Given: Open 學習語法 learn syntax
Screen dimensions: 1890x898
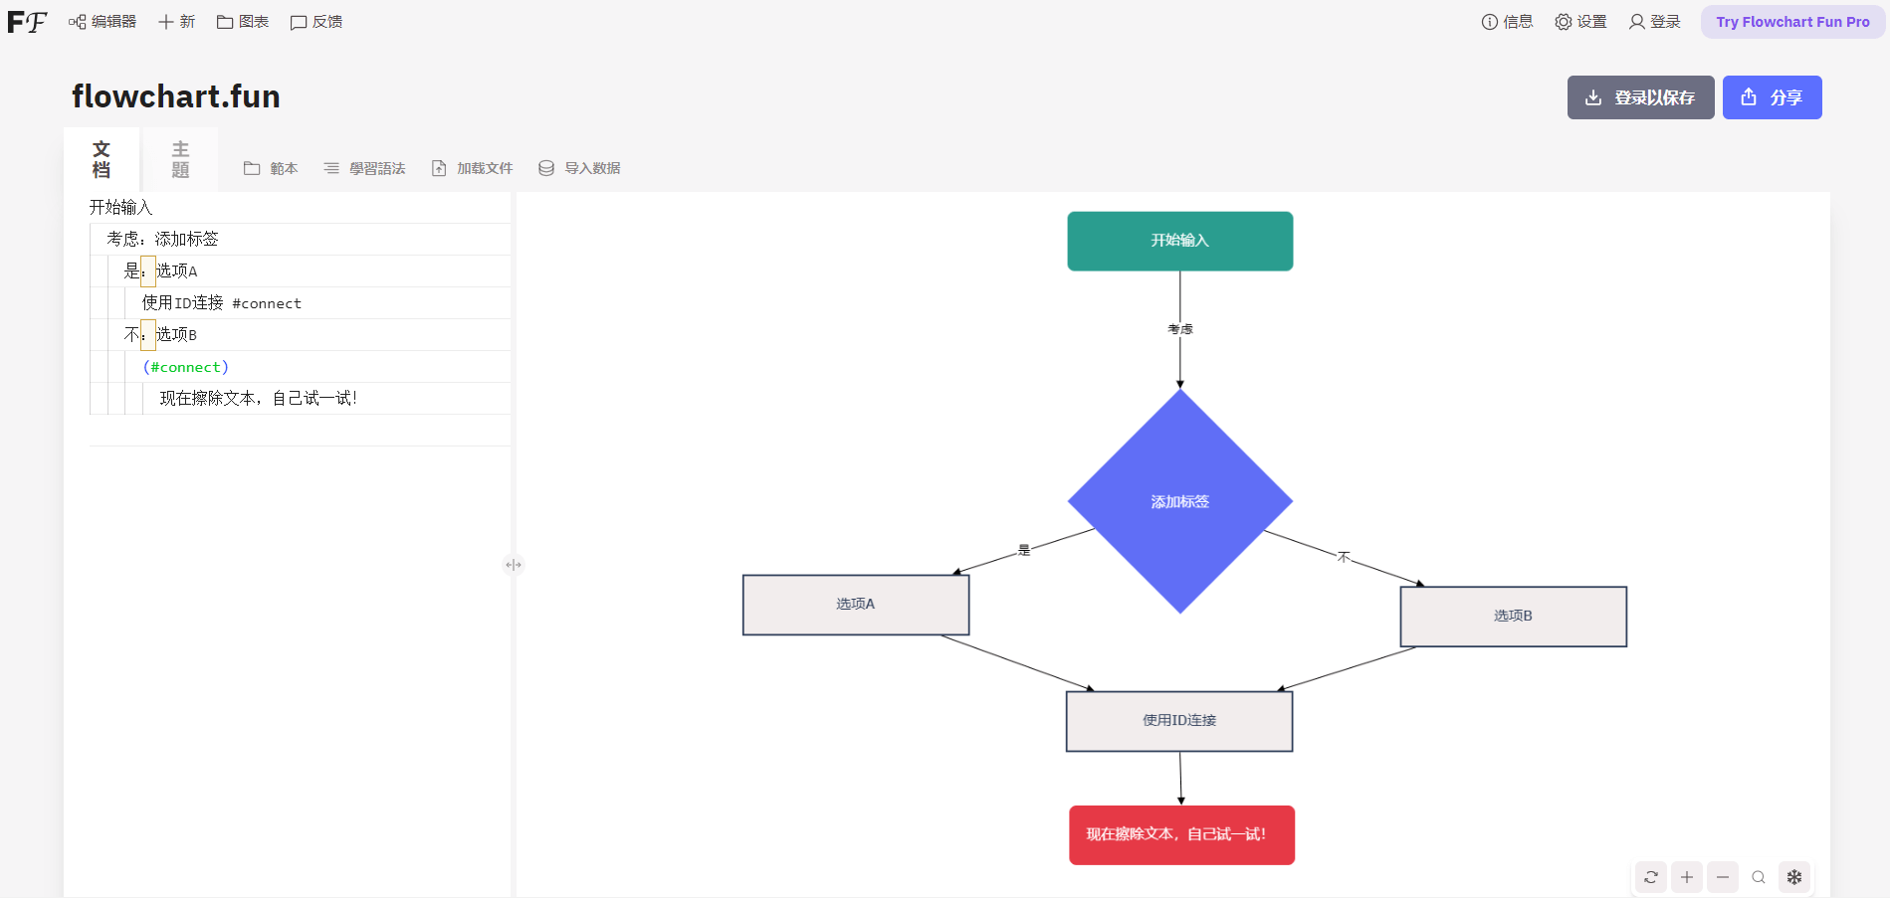Looking at the screenshot, I should pos(364,168).
